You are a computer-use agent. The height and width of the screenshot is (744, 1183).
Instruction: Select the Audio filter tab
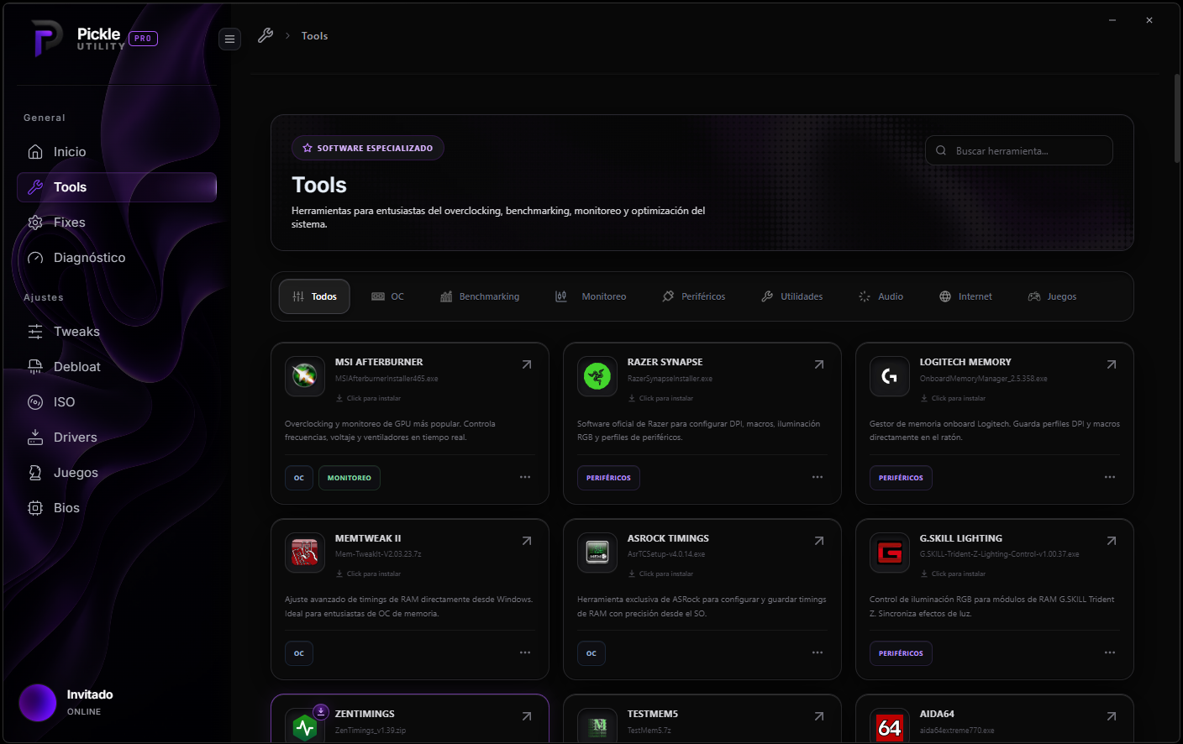pos(881,296)
